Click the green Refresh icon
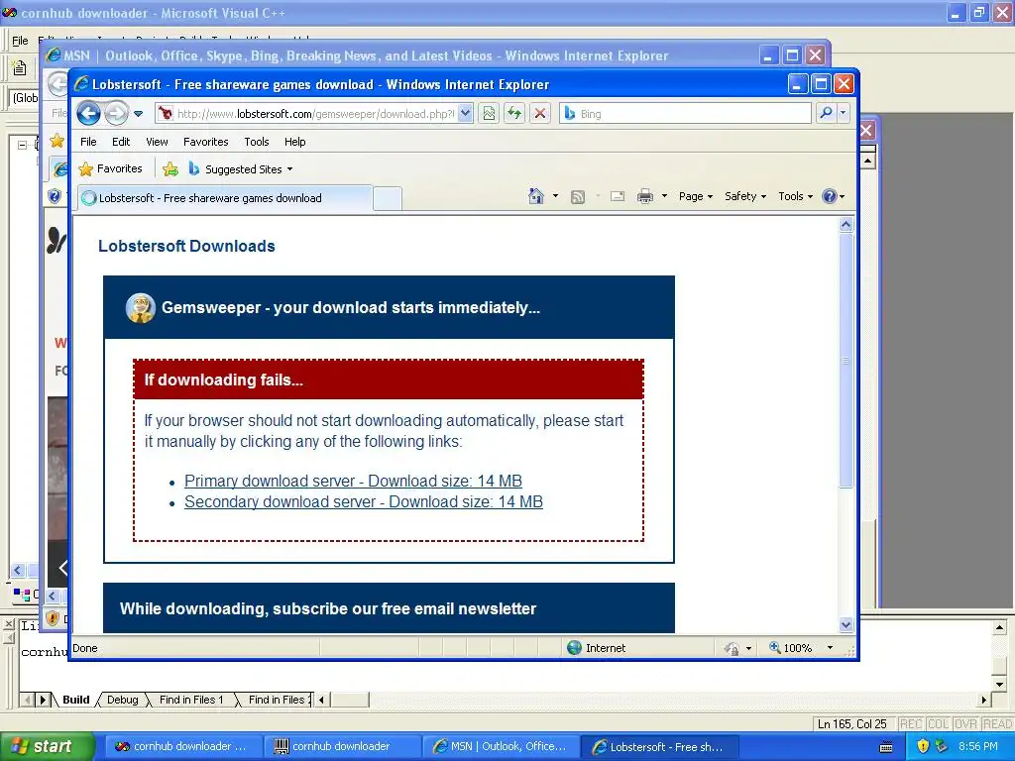The height and width of the screenshot is (761, 1015). pos(514,114)
